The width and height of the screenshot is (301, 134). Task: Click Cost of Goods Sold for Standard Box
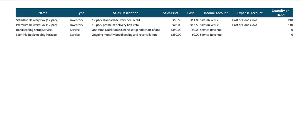tap(245, 20)
